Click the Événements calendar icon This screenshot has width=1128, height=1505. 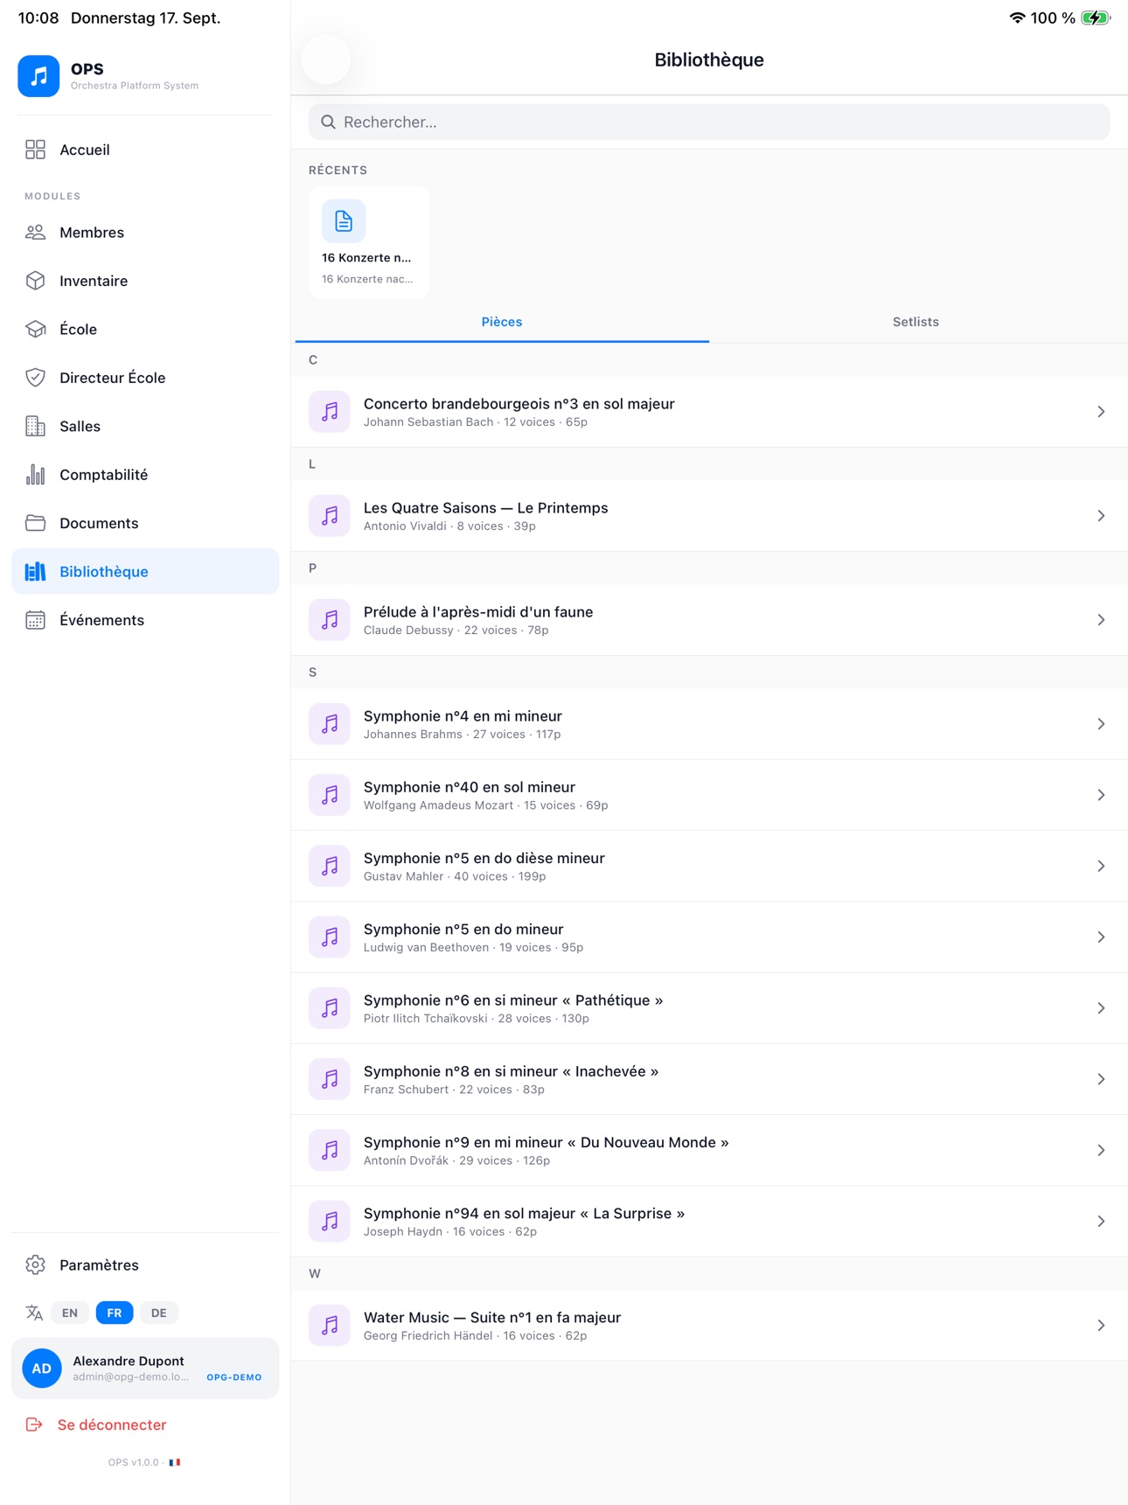(x=35, y=620)
